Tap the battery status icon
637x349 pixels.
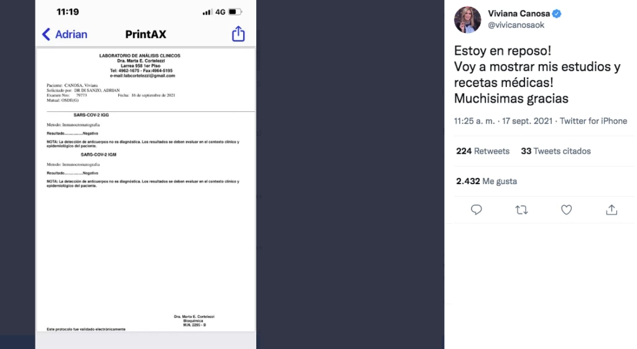[235, 12]
